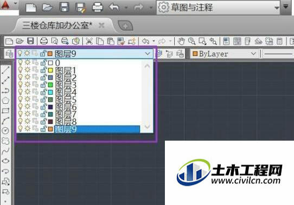Toggle lock icon for 图层7
294x205 pixels.
pyautogui.click(x=43, y=114)
